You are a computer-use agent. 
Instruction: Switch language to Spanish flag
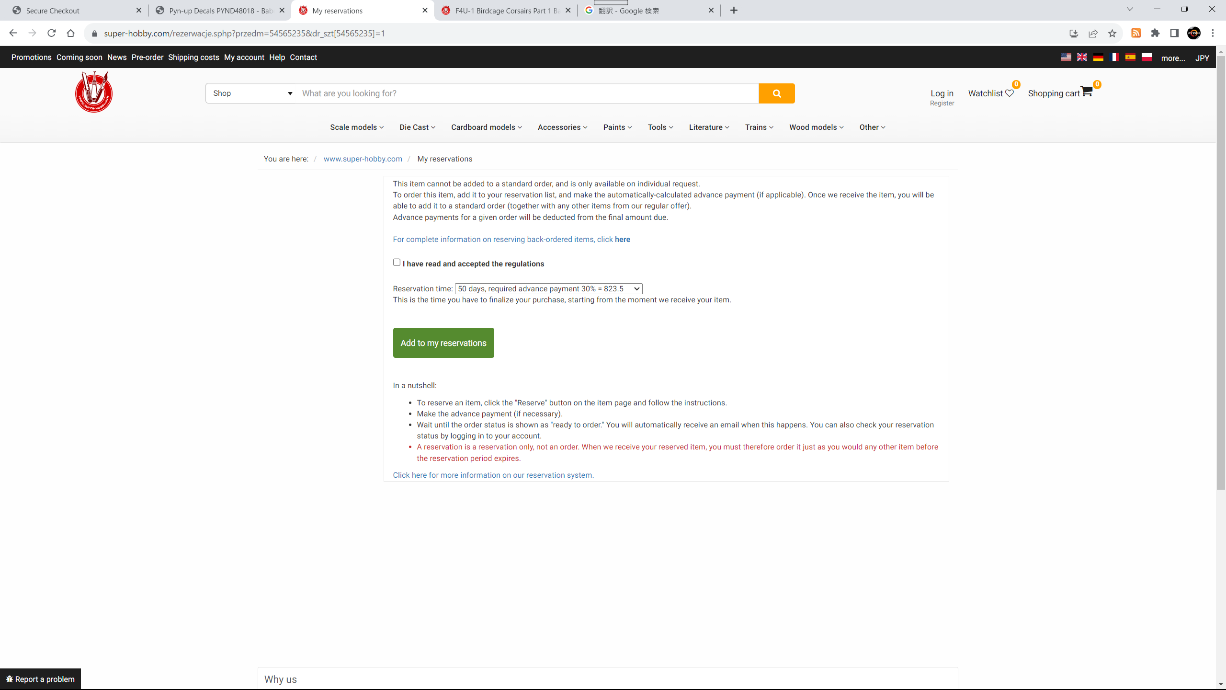(1130, 57)
